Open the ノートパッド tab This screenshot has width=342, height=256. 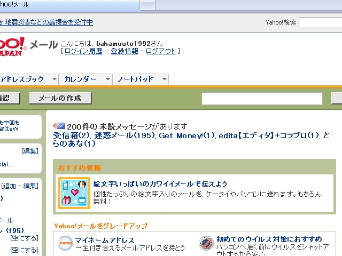(x=135, y=79)
